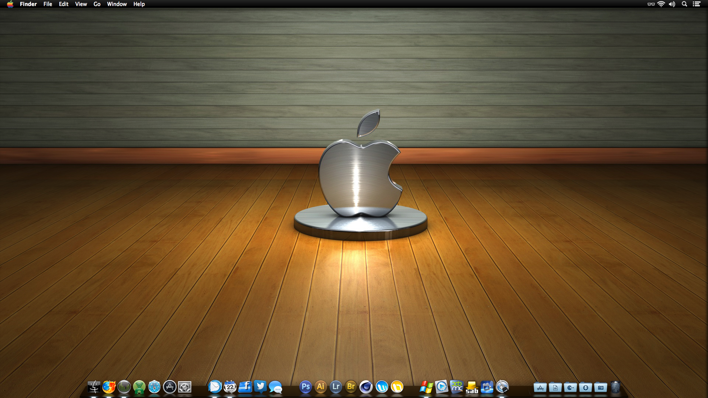Open the Help menu

pos(139,4)
